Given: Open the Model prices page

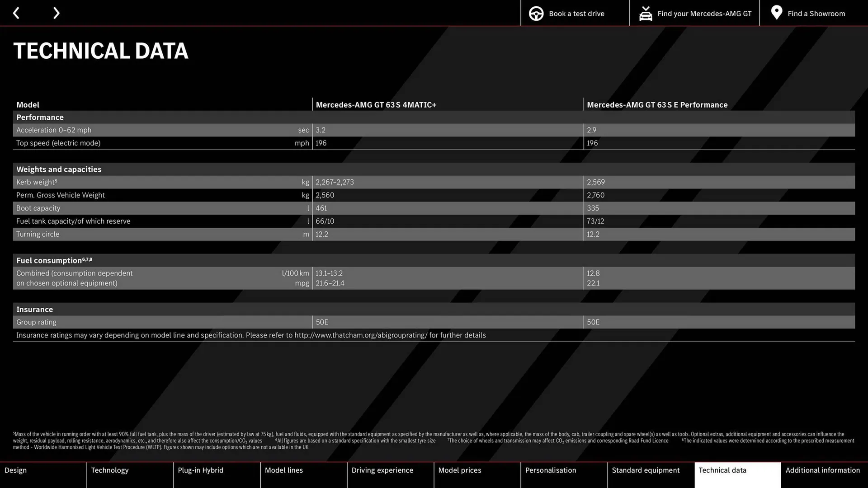Looking at the screenshot, I should tap(459, 470).
